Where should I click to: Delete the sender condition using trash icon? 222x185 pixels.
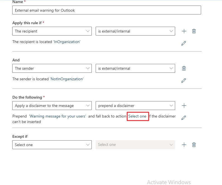point(184,68)
